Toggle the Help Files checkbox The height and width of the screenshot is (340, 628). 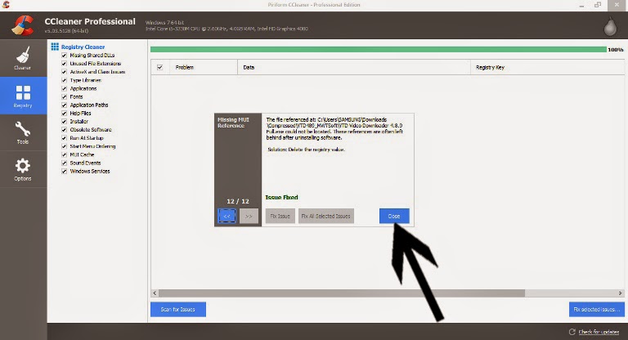(x=64, y=114)
